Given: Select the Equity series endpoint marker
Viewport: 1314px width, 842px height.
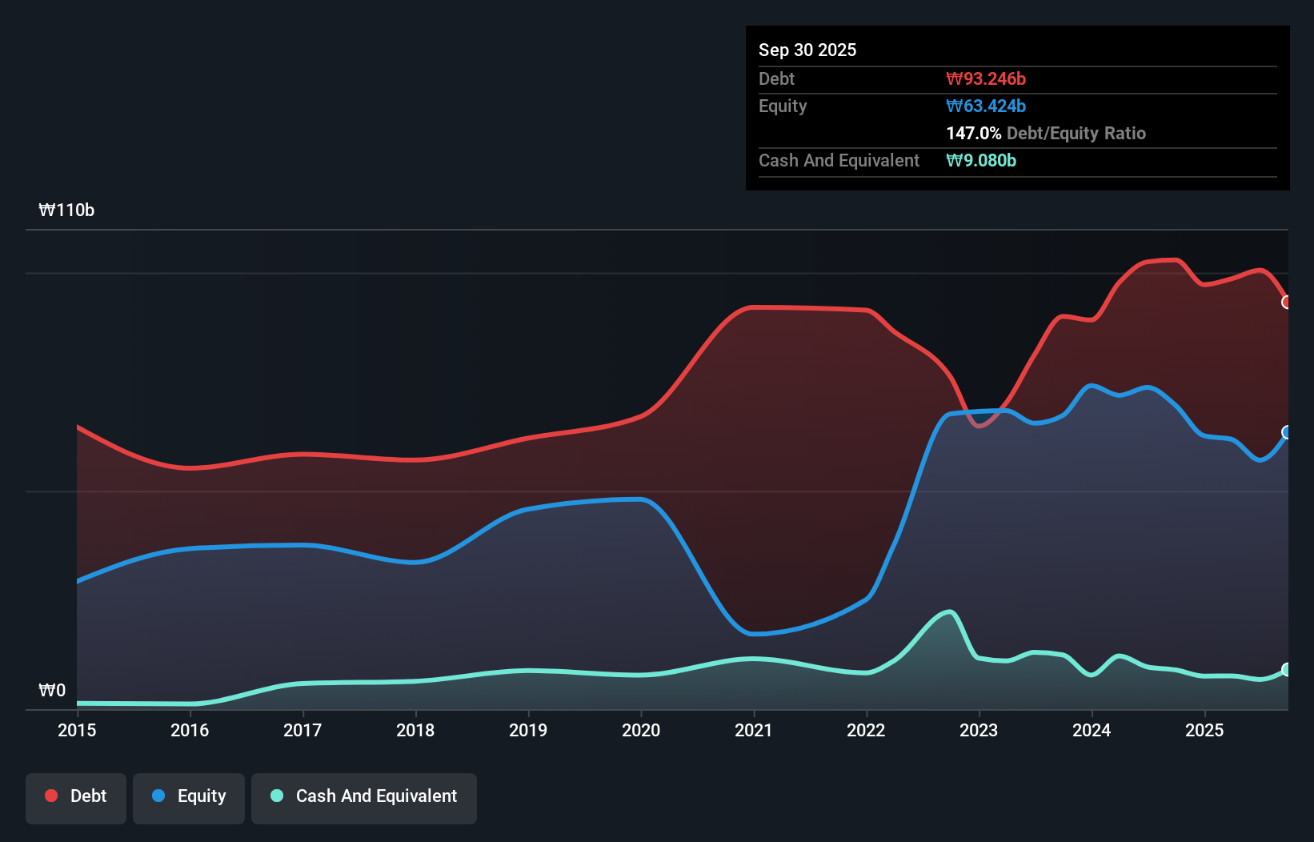Looking at the screenshot, I should 1287,433.
